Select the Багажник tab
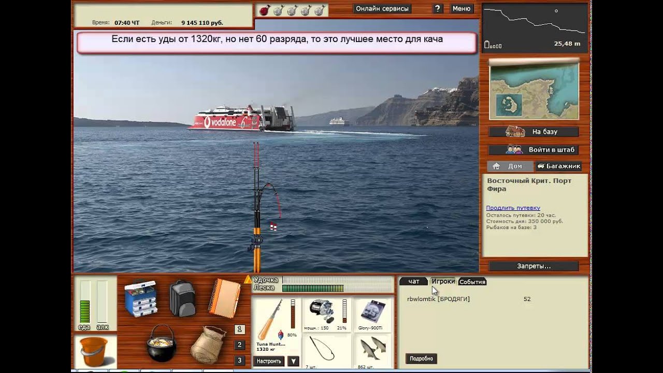Image resolution: width=663 pixels, height=373 pixels. (558, 166)
